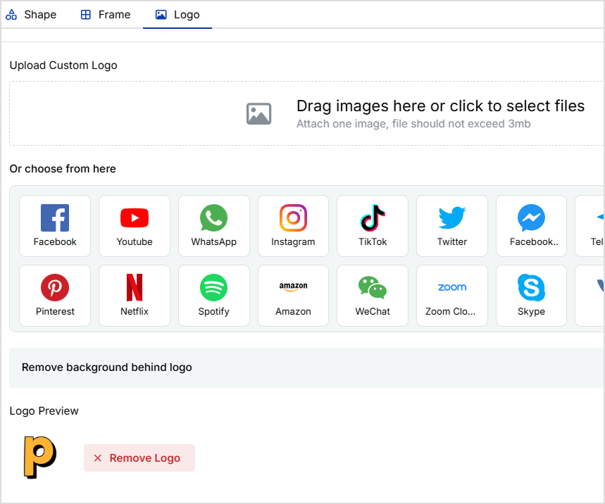Pick the WhatsApp logo
This screenshot has height=504, width=605.
[x=213, y=225]
